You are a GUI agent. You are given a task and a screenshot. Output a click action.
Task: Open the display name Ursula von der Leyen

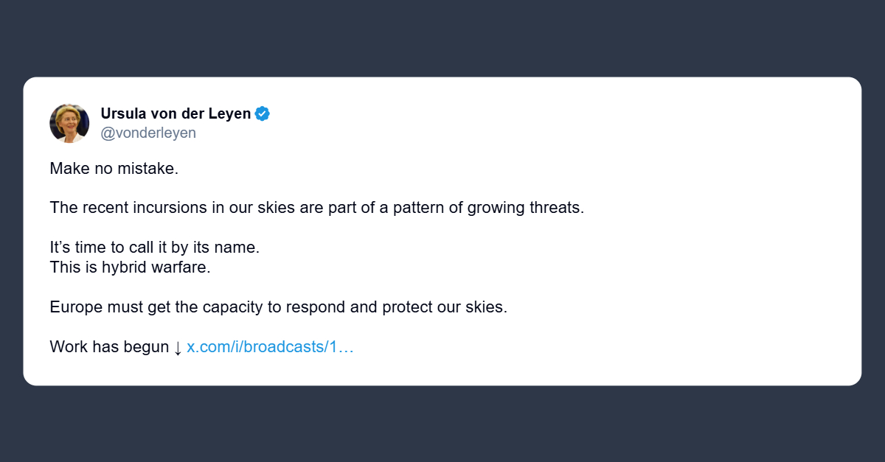[x=176, y=113]
